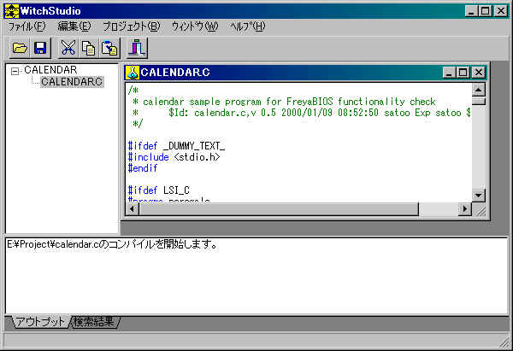Paste with the clipboard icon
Screen dimensions: 513x351
(109, 48)
